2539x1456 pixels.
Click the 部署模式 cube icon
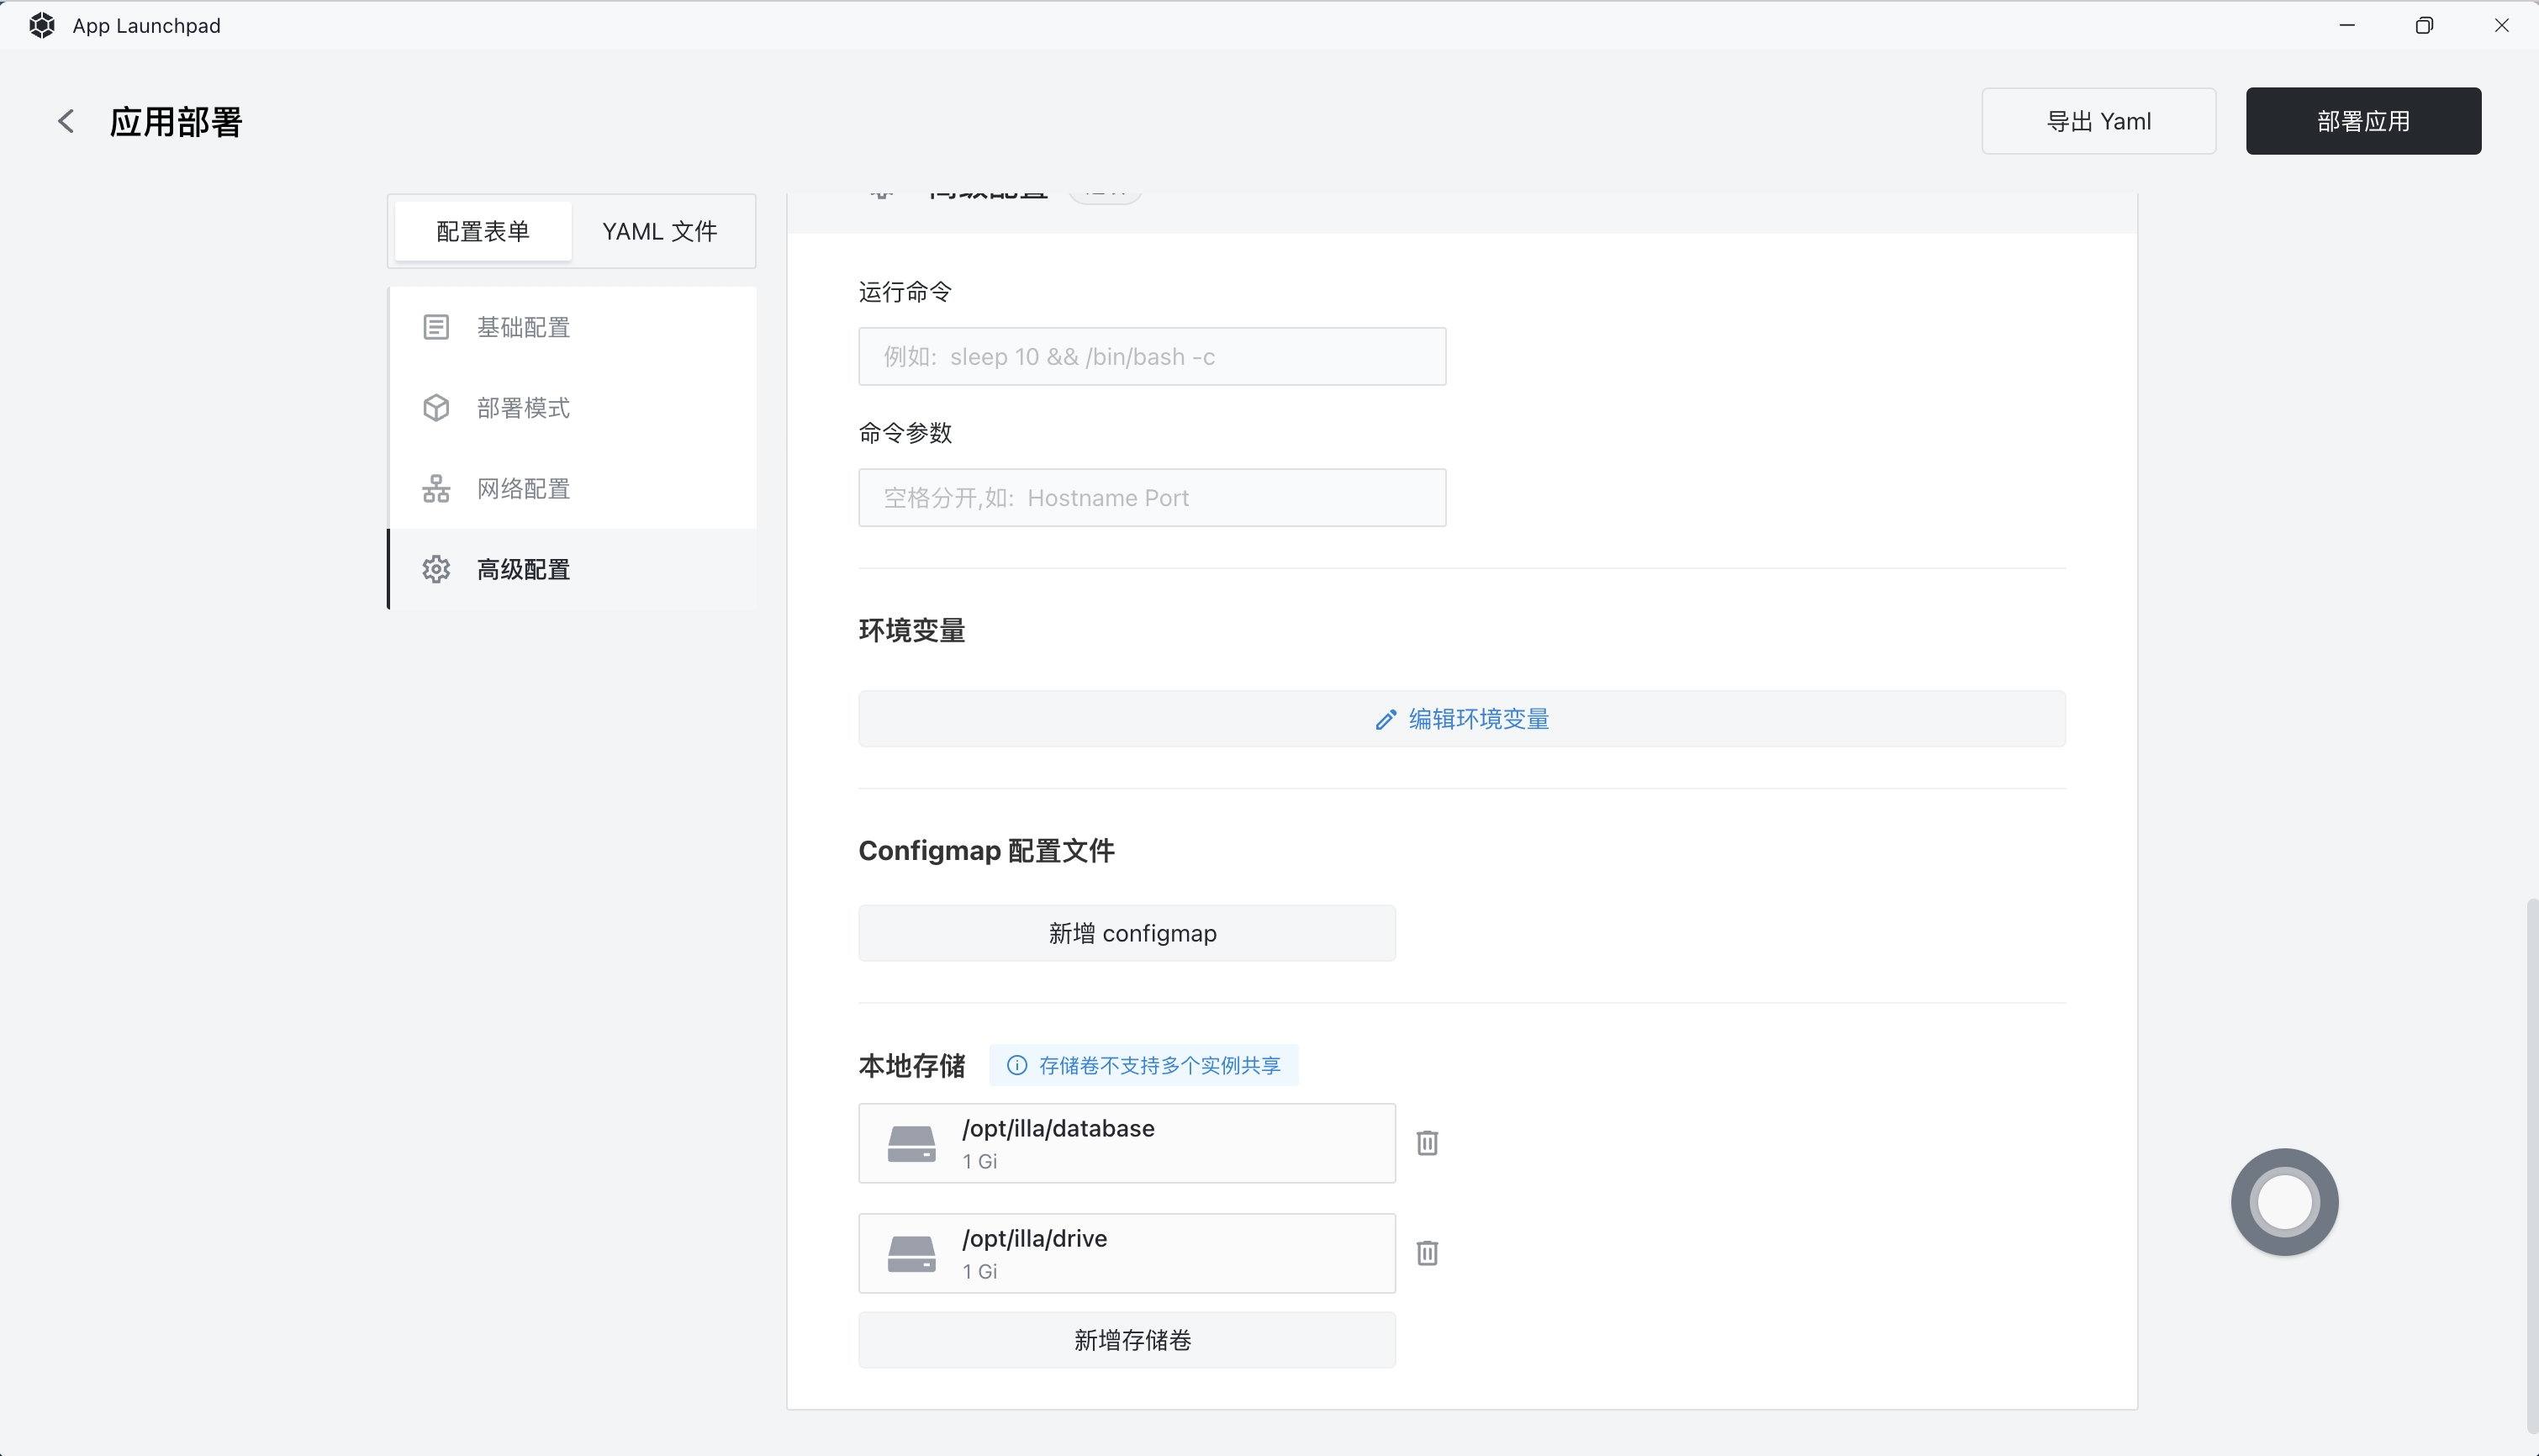436,408
